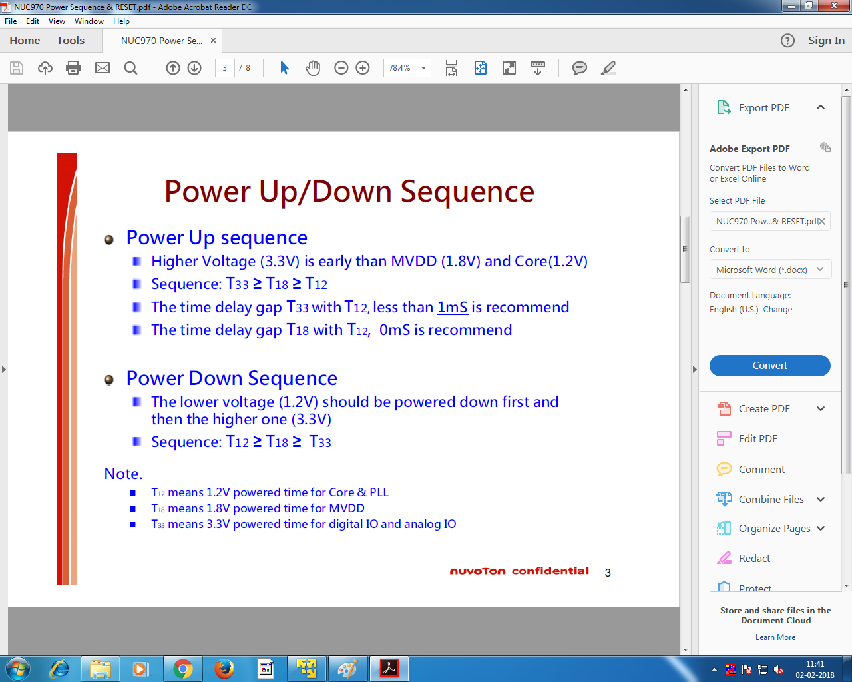Activate the Hand pan tool
Image resolution: width=852 pixels, height=682 pixels.
(x=313, y=68)
